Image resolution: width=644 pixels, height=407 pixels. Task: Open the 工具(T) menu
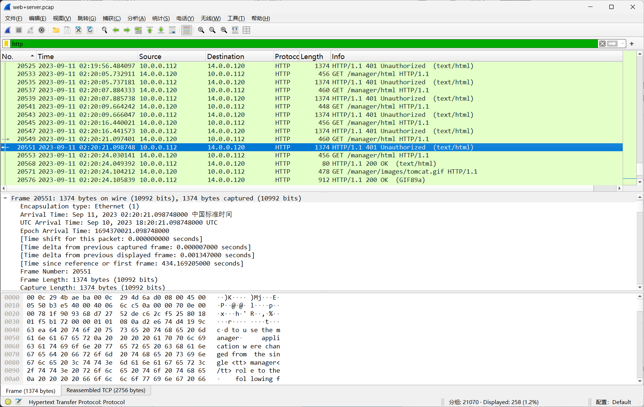pos(236,18)
